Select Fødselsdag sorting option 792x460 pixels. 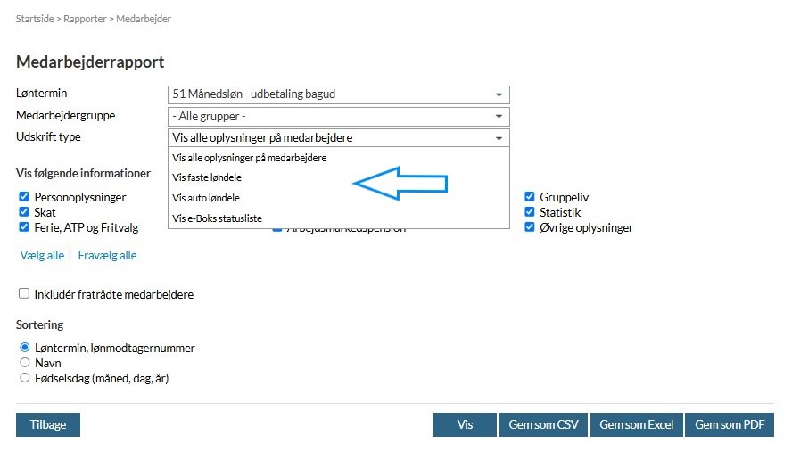(25, 378)
